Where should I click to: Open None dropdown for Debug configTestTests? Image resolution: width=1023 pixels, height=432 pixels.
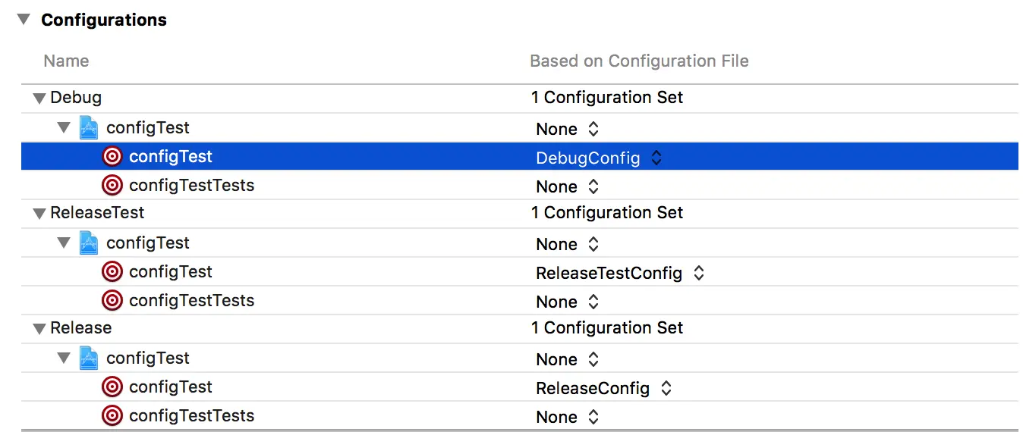coord(568,186)
